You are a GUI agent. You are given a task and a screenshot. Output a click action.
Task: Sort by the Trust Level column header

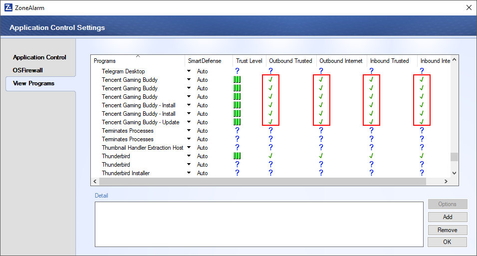point(249,60)
